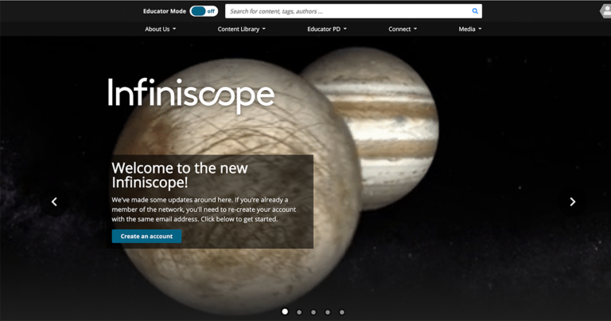
Task: Click the Welcome to the new Infiniscope heading
Action: click(180, 175)
